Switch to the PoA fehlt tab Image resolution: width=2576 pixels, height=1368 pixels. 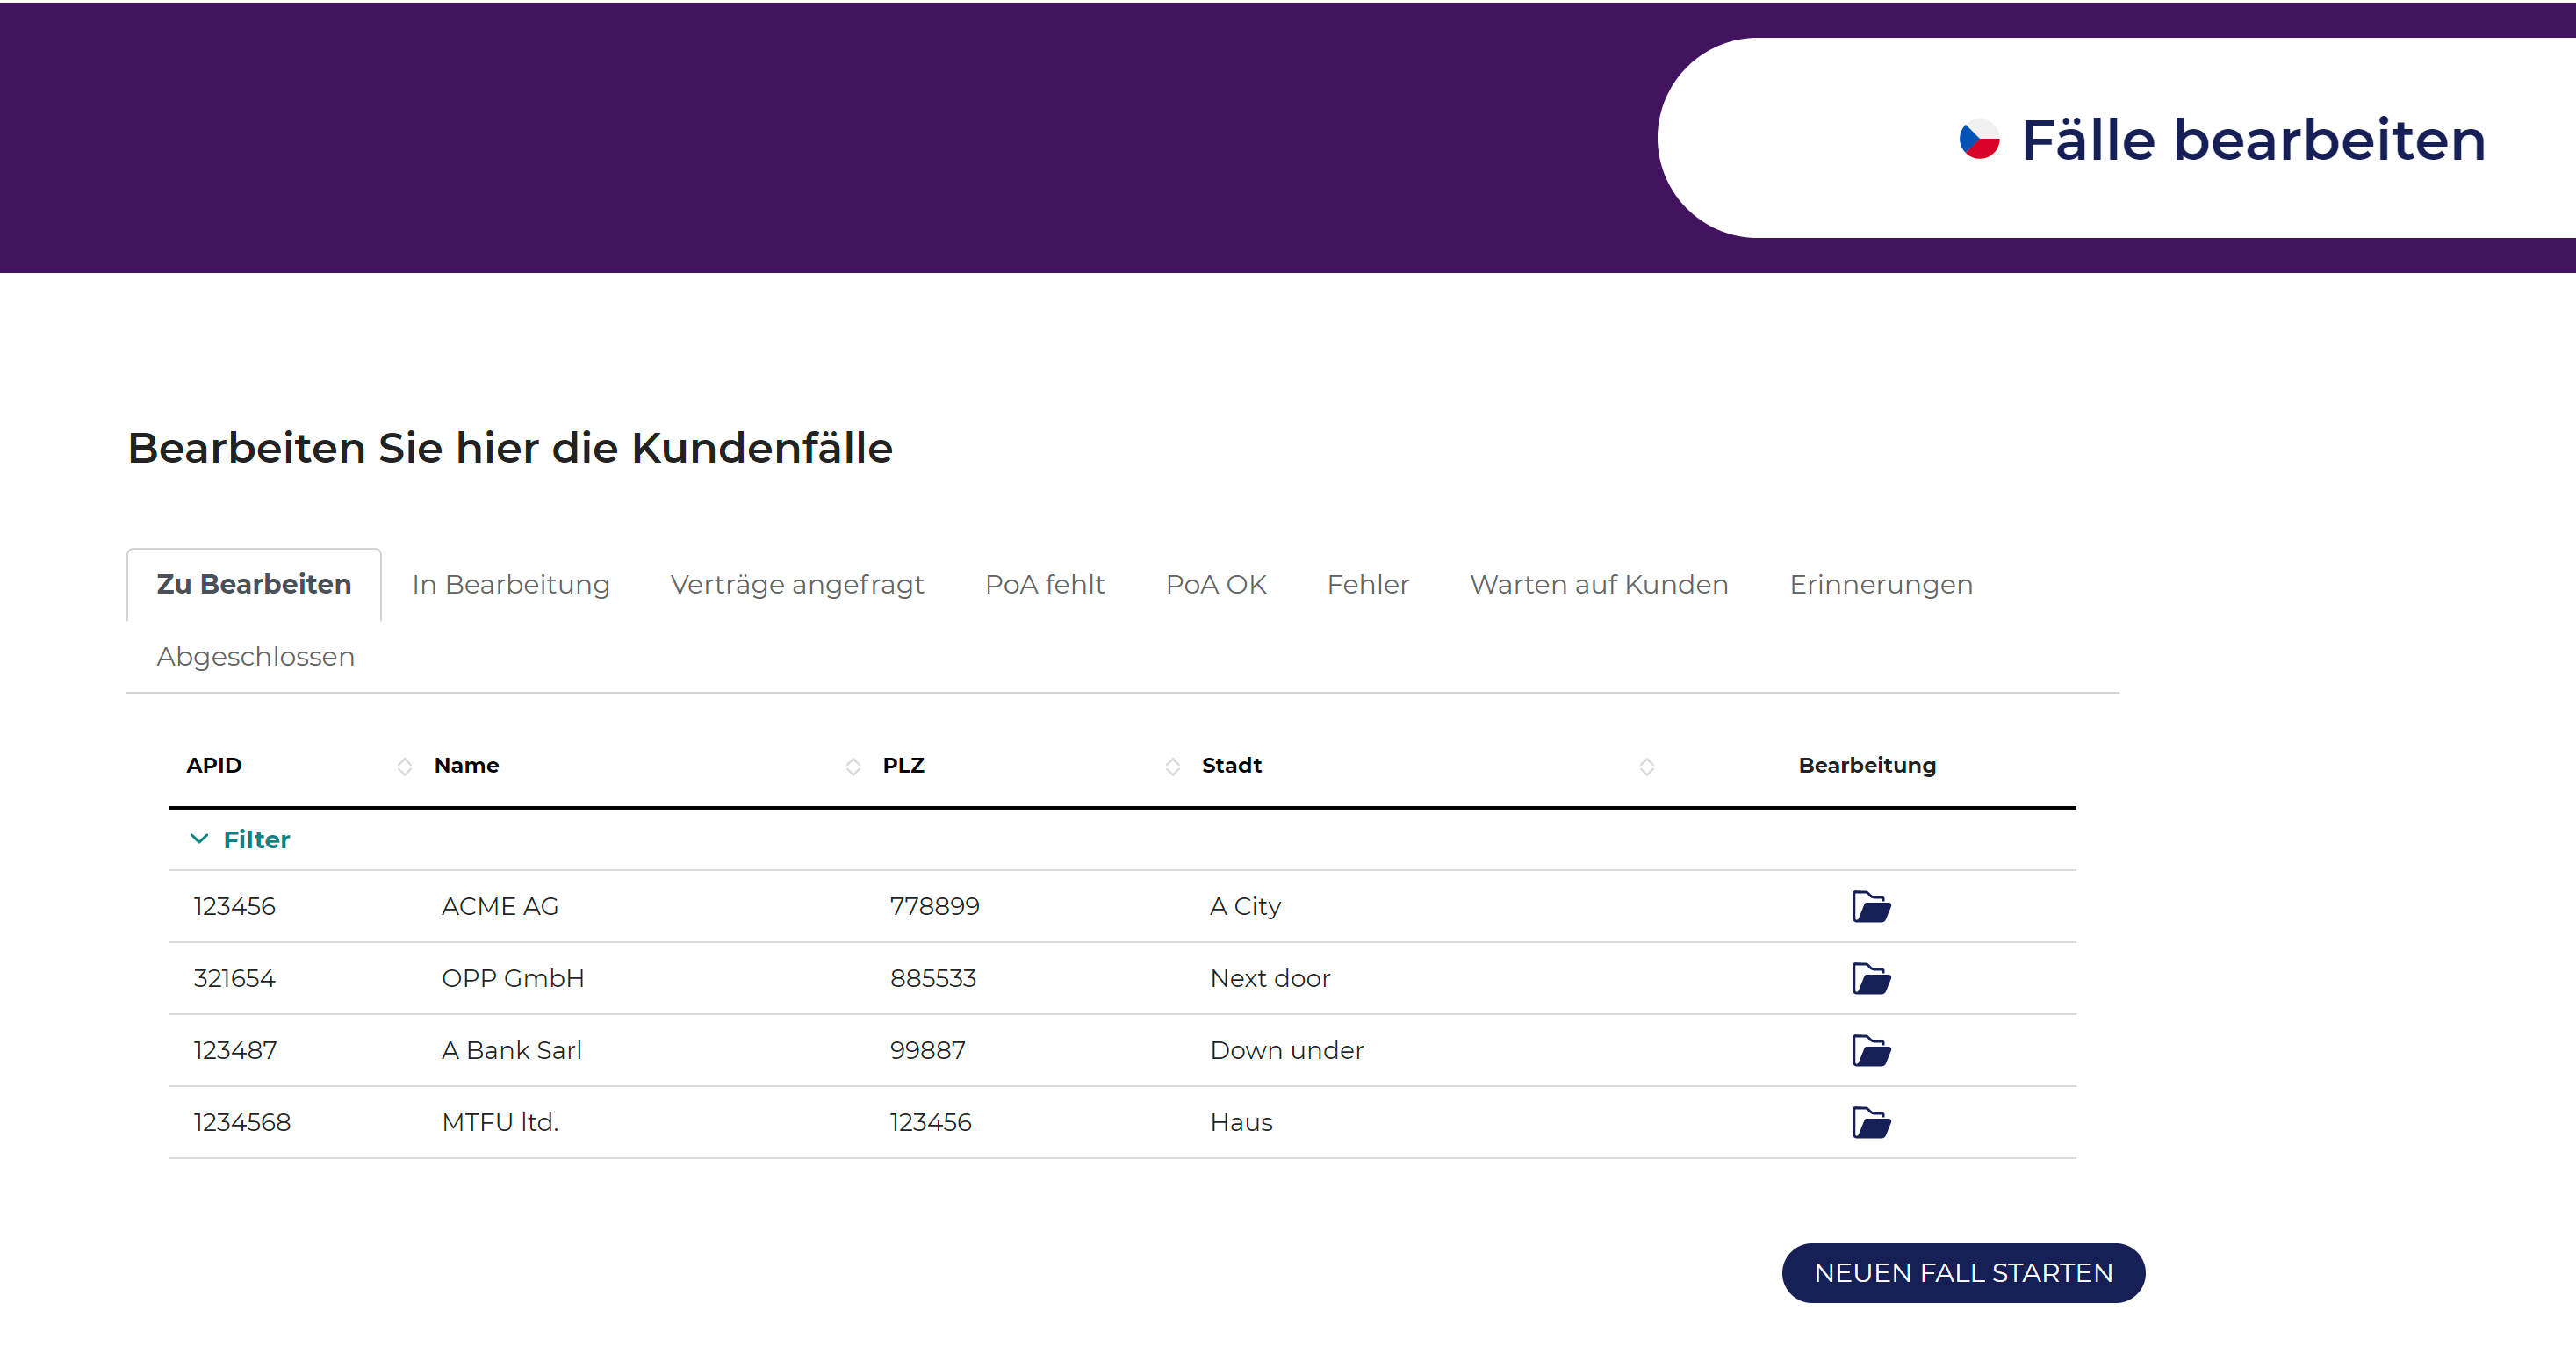1045,584
